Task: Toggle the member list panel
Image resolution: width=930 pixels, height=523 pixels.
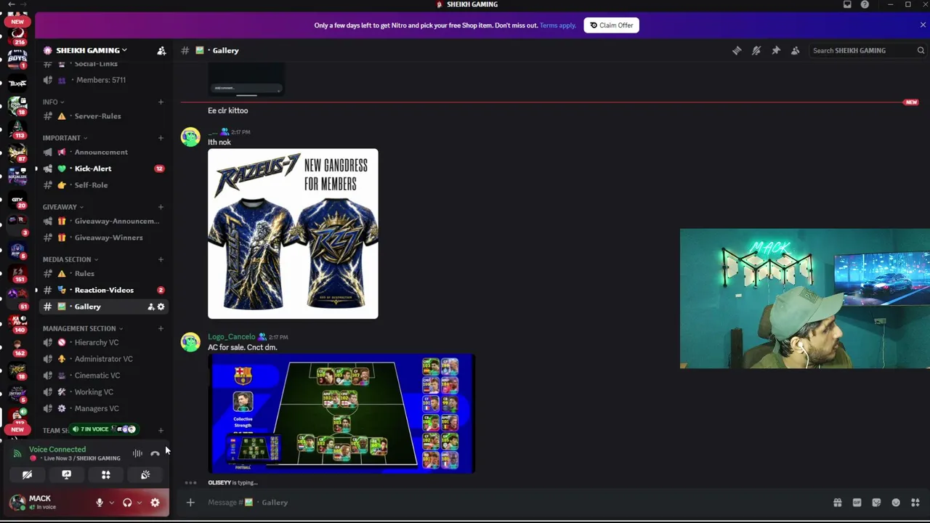Action: pyautogui.click(x=796, y=50)
